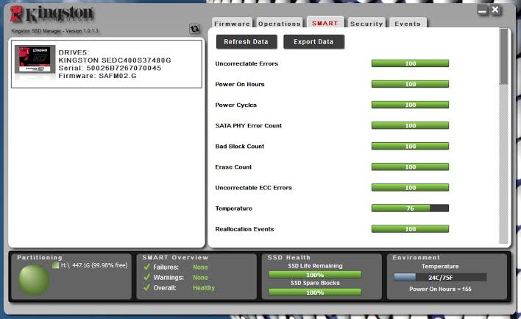
Task: Click the Erase Count bar
Action: (x=410, y=166)
